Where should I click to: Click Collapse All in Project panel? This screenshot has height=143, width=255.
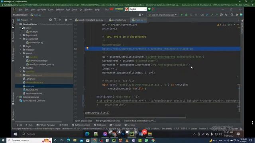pyautogui.click(x=60, y=20)
